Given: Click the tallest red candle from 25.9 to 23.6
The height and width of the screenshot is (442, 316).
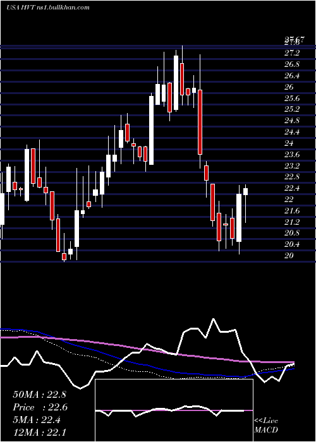Looking at the screenshot, I should click(200, 122).
